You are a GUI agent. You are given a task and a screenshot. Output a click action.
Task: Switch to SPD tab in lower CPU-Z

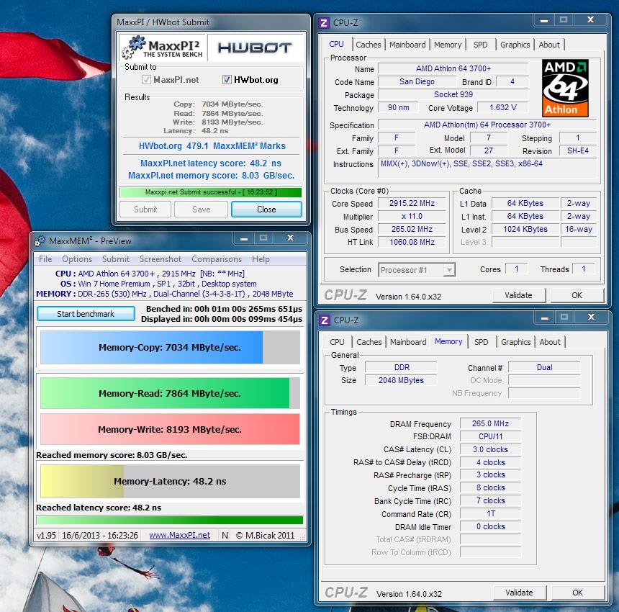[x=482, y=342]
